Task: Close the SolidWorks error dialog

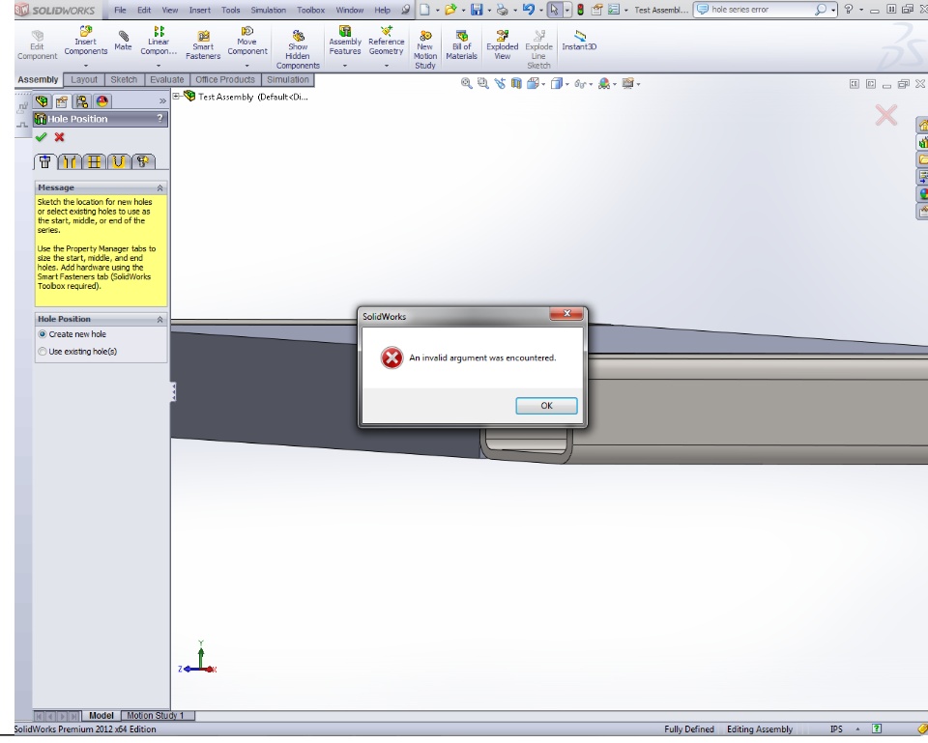Action: pyautogui.click(x=566, y=313)
